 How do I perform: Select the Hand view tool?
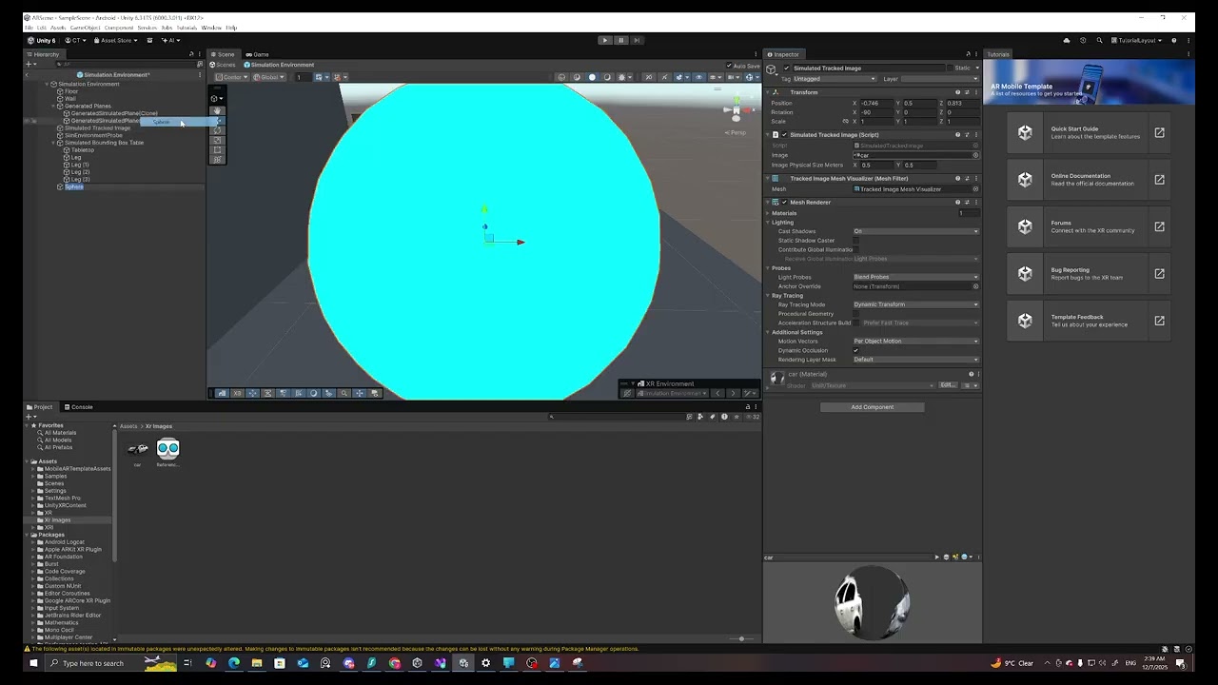(217, 110)
